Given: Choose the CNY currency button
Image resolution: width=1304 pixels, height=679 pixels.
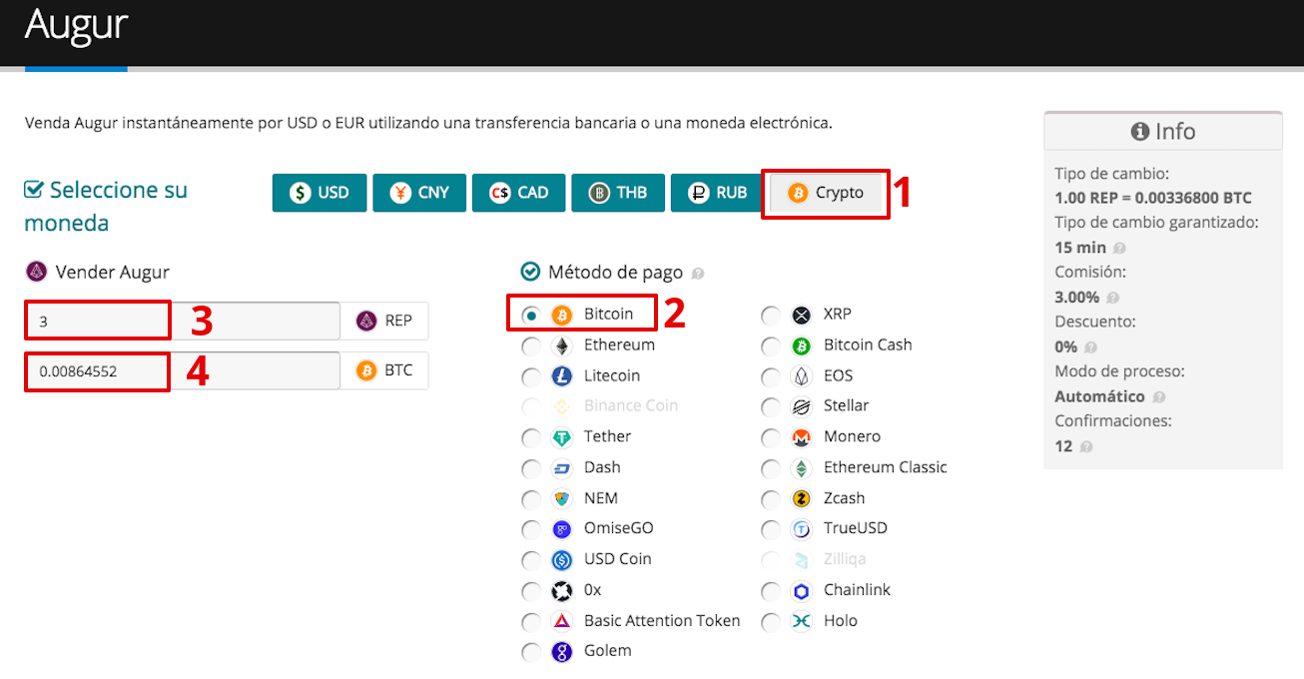Looking at the screenshot, I should [419, 193].
